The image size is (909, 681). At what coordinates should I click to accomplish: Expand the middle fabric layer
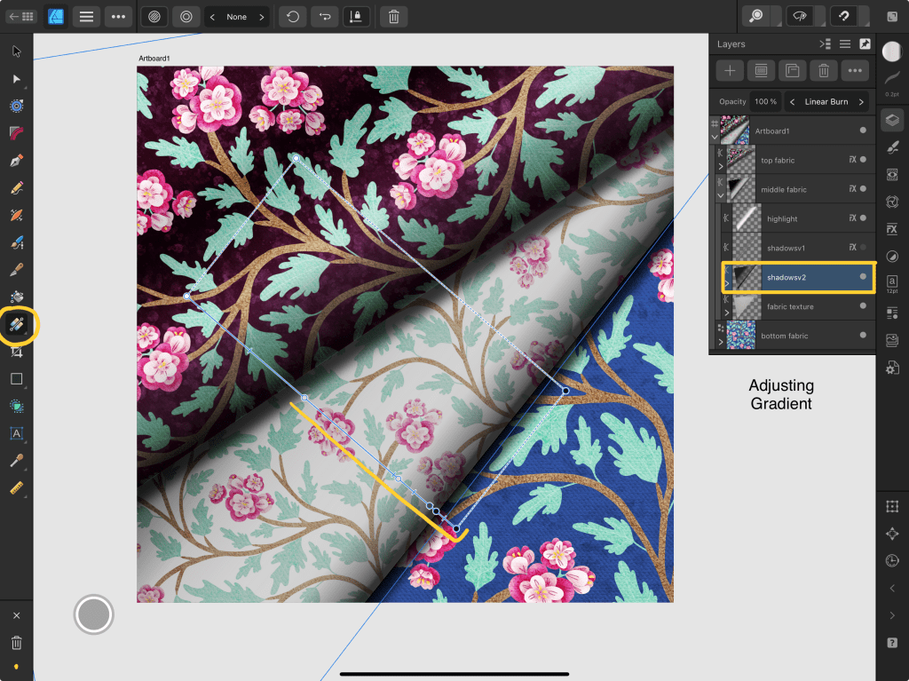click(x=721, y=195)
